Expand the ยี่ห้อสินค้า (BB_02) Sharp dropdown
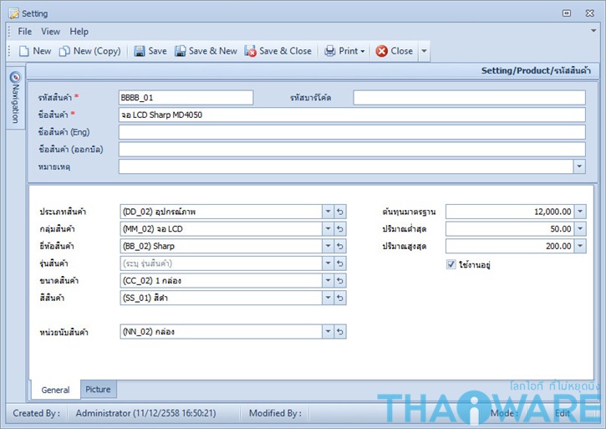 click(x=328, y=246)
